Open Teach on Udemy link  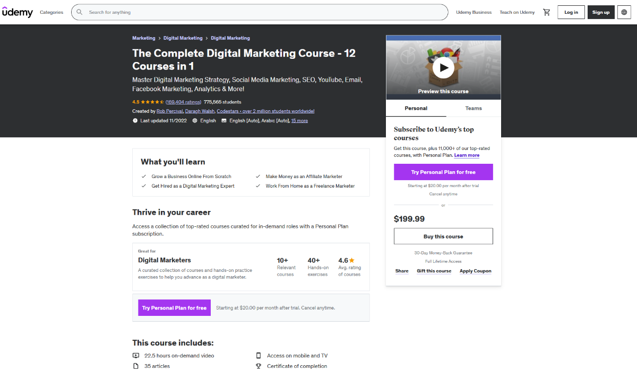[517, 12]
